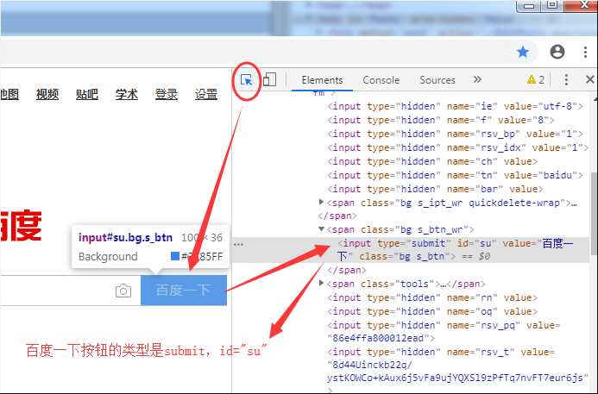598x394 pixels.
Task: Click the warnings count indicator
Action: point(536,79)
